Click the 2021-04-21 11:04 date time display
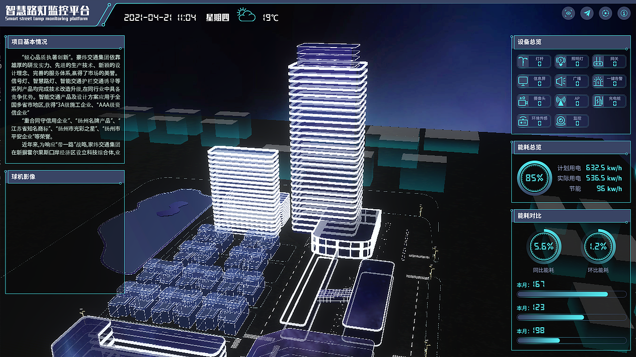The height and width of the screenshot is (357, 636). (x=159, y=17)
